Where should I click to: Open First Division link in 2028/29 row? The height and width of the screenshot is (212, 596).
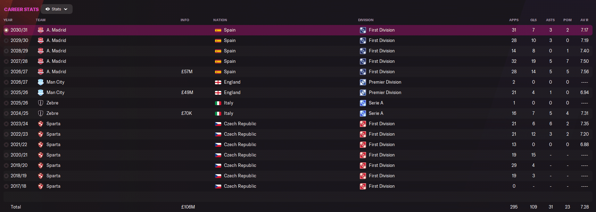[x=382, y=51]
